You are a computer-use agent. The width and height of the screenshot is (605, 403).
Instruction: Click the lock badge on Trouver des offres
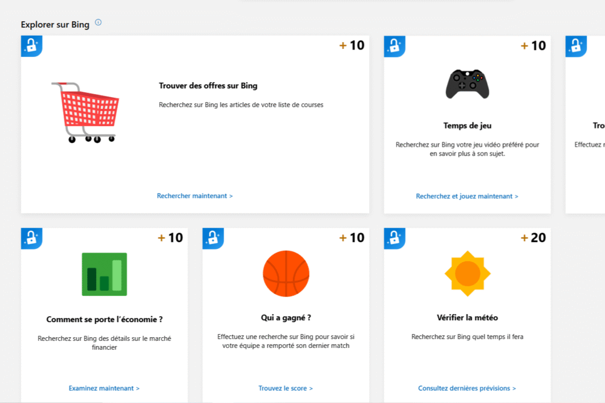(31, 46)
